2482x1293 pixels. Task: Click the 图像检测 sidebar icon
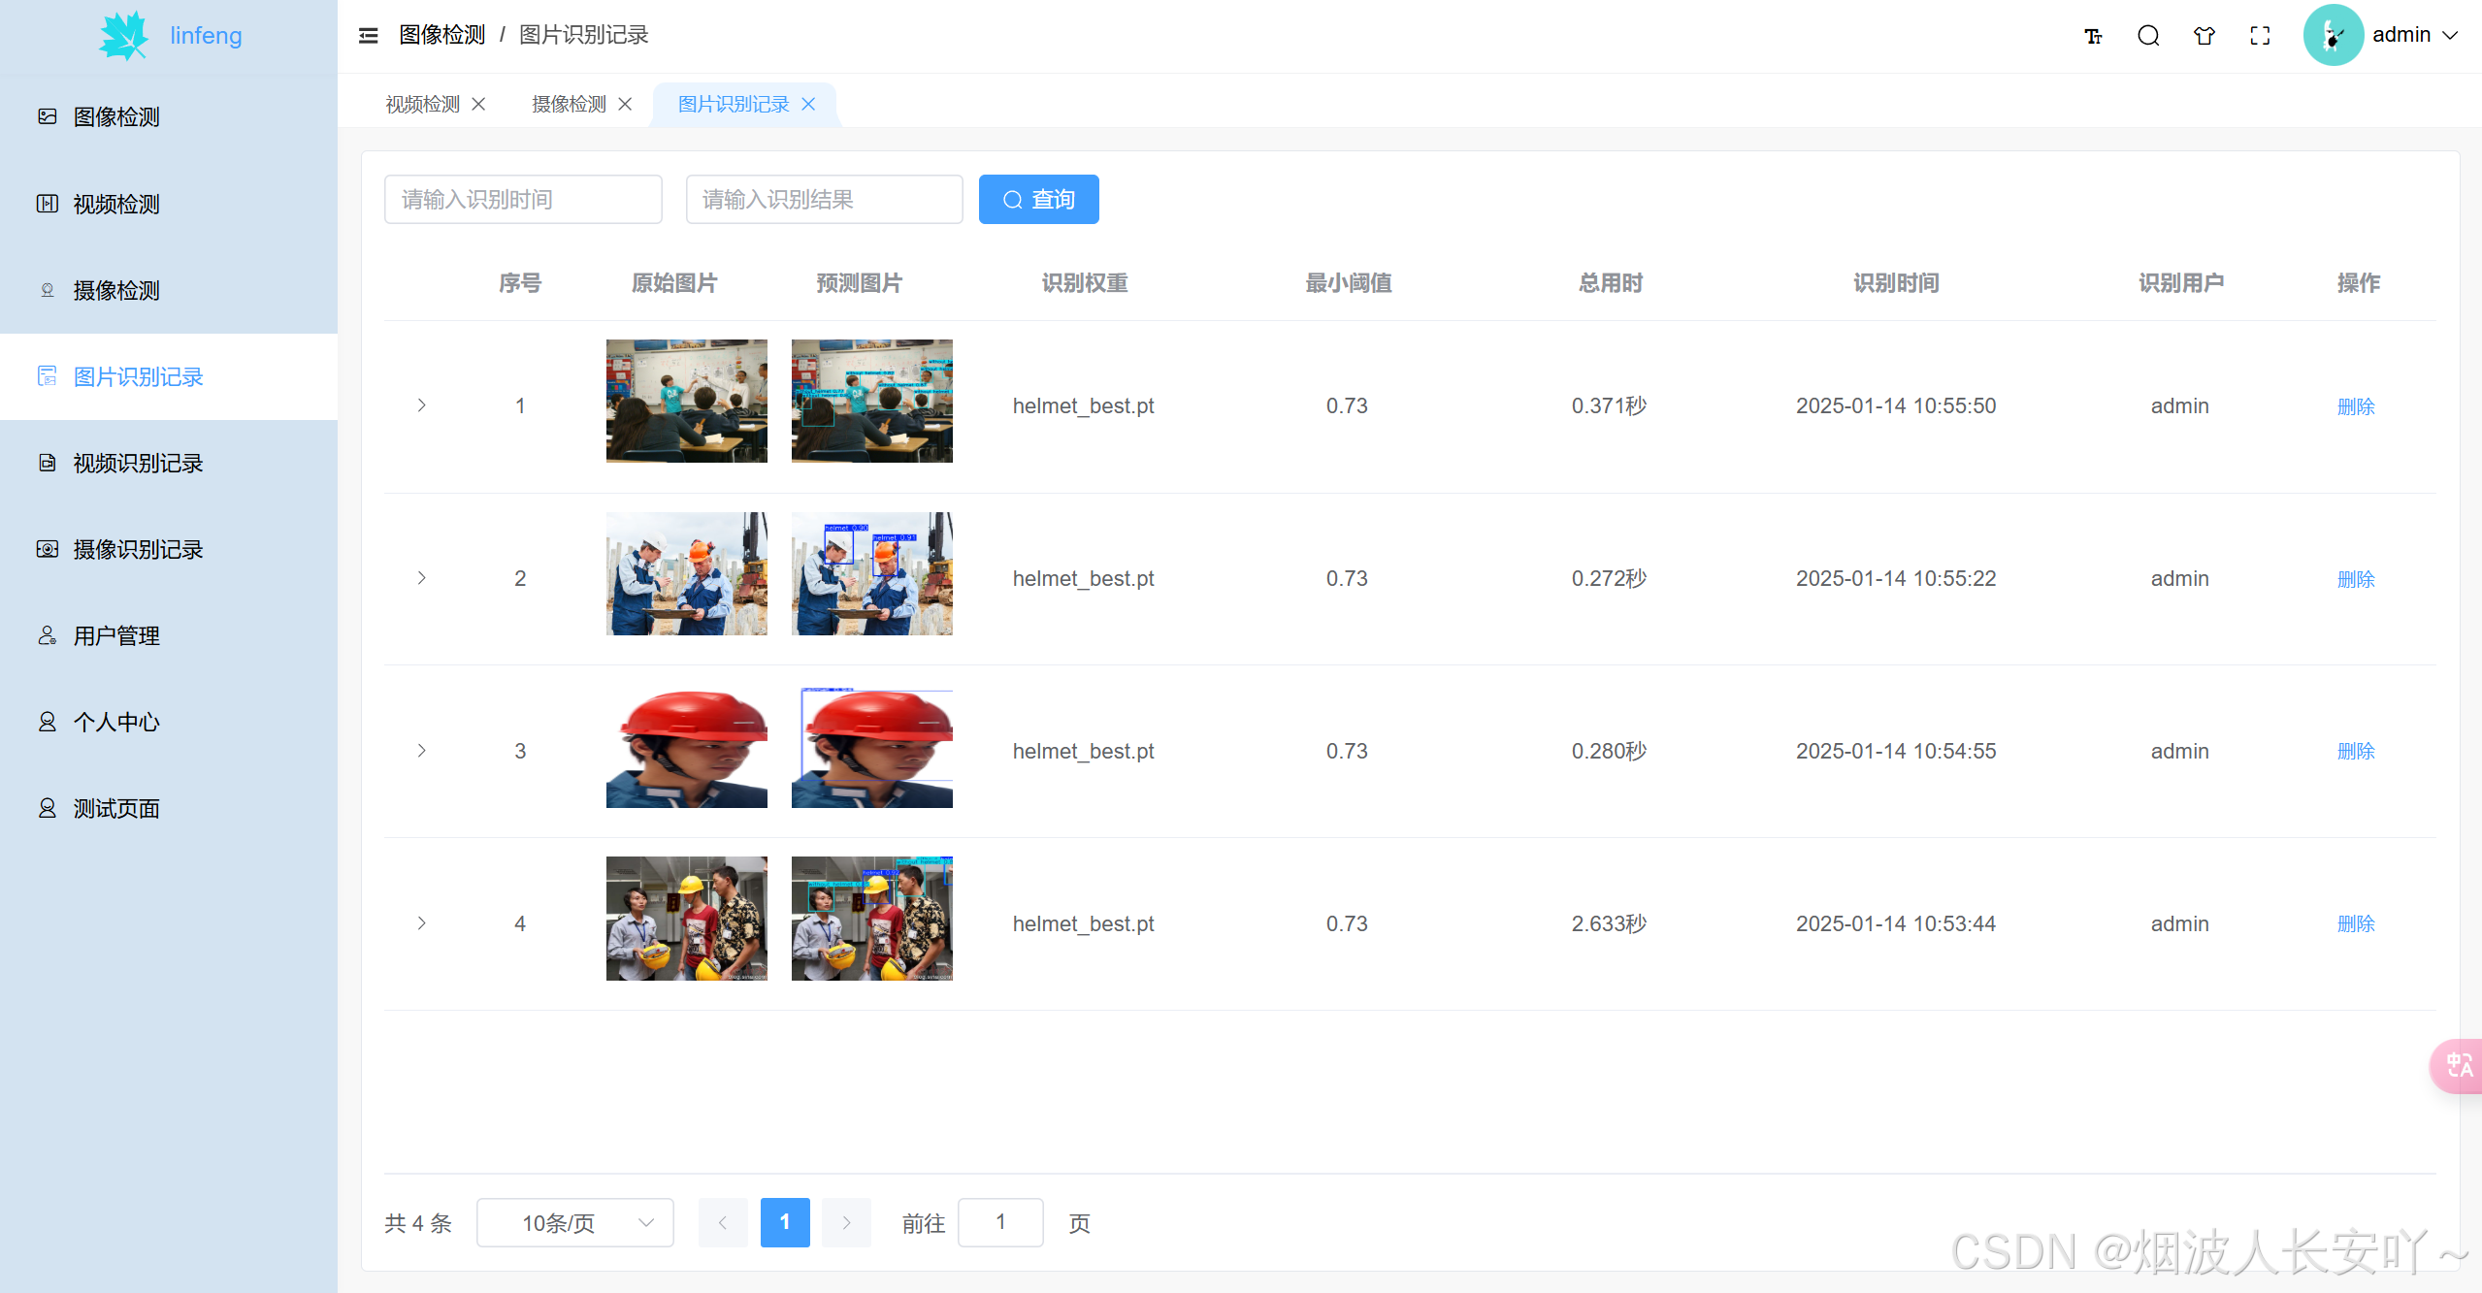coord(47,116)
